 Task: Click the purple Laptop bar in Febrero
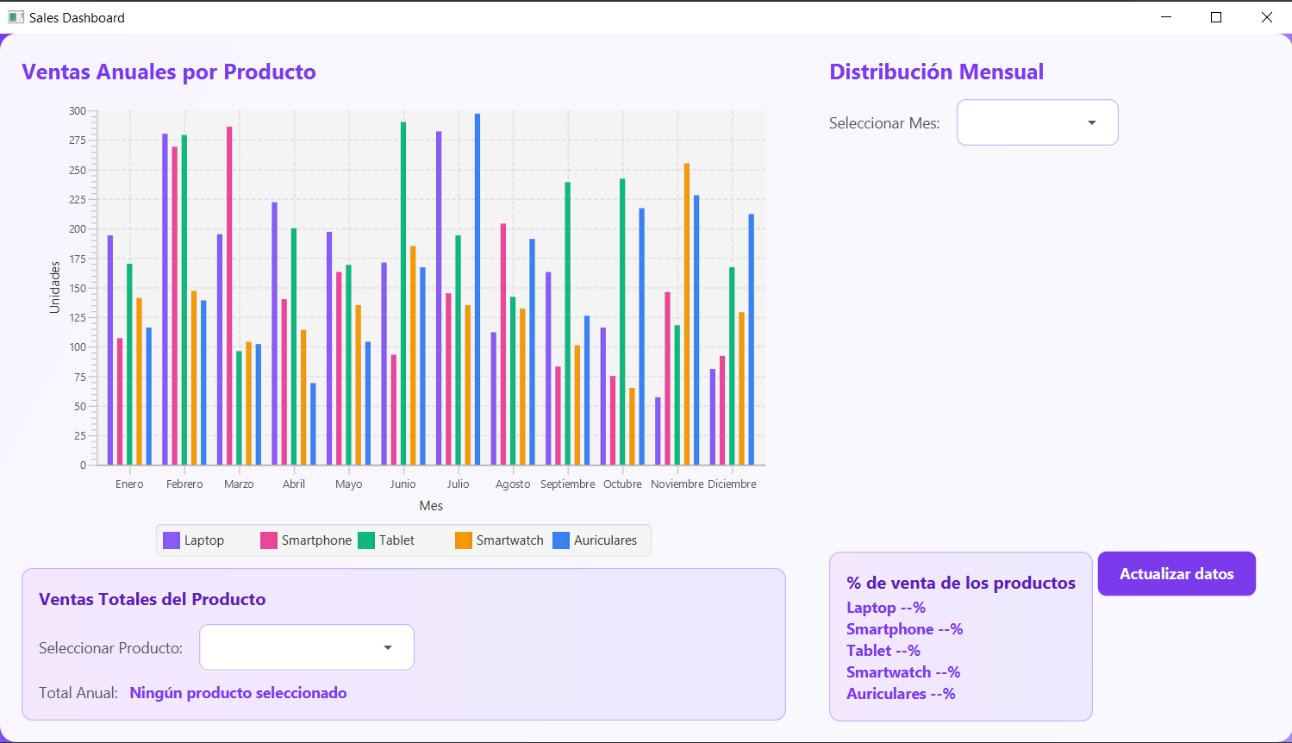165,299
